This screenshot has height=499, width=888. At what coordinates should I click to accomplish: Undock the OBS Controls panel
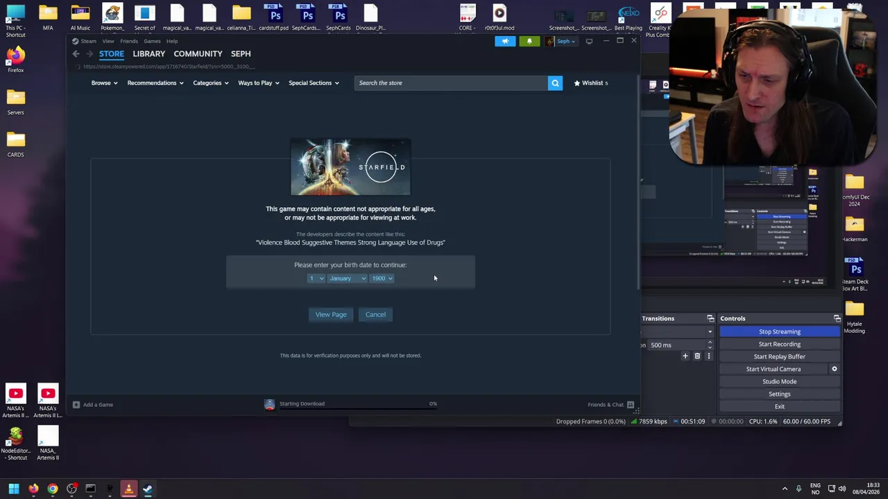837,319
